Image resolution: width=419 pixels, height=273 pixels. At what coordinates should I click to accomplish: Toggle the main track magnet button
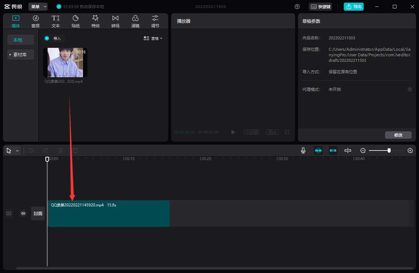pos(318,150)
